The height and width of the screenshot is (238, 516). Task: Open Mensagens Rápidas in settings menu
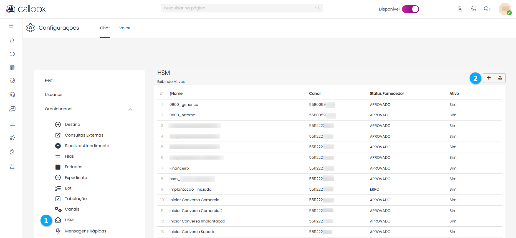85,231
